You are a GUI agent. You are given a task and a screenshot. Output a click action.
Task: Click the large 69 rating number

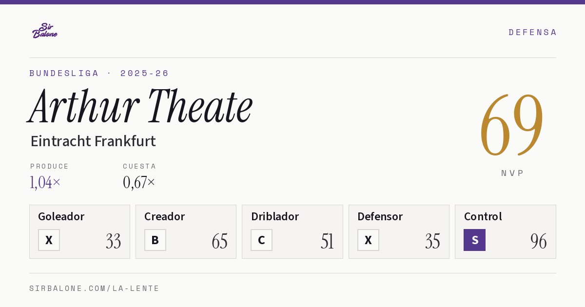[512, 125]
